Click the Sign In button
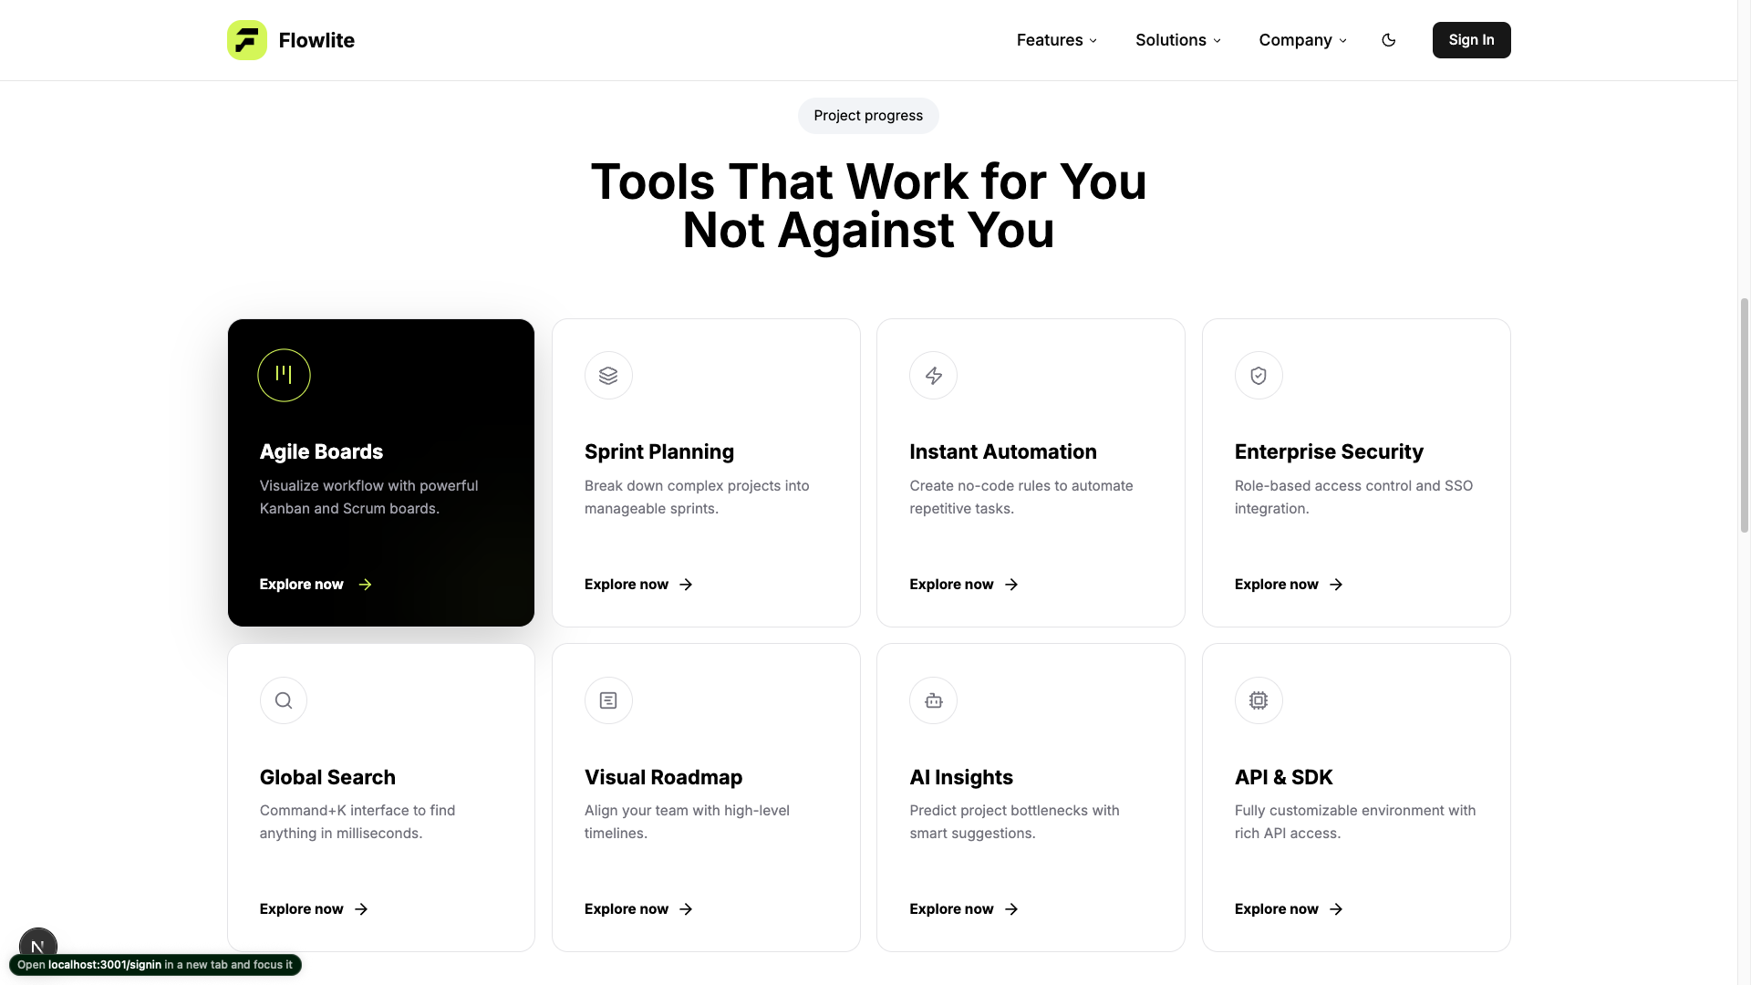The height and width of the screenshot is (985, 1751). [x=1471, y=40]
